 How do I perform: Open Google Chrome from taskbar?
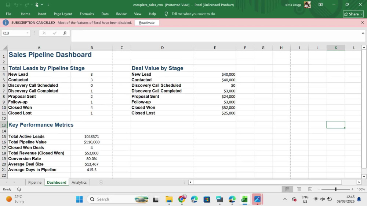(182, 199)
